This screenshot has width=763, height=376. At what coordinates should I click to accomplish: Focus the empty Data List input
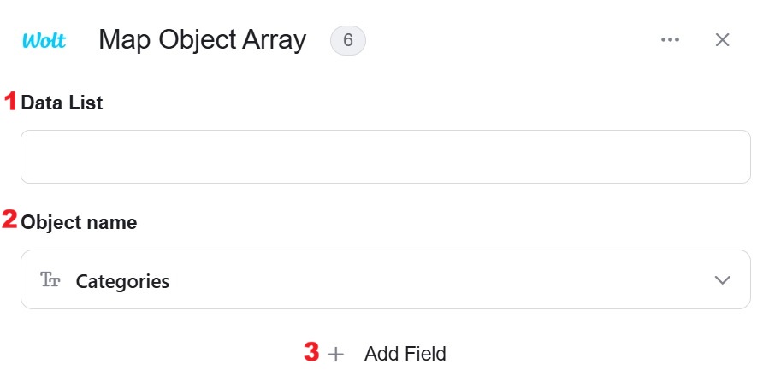pyautogui.click(x=385, y=156)
